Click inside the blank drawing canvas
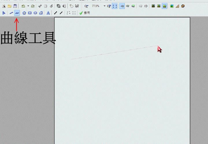 tap(122, 81)
